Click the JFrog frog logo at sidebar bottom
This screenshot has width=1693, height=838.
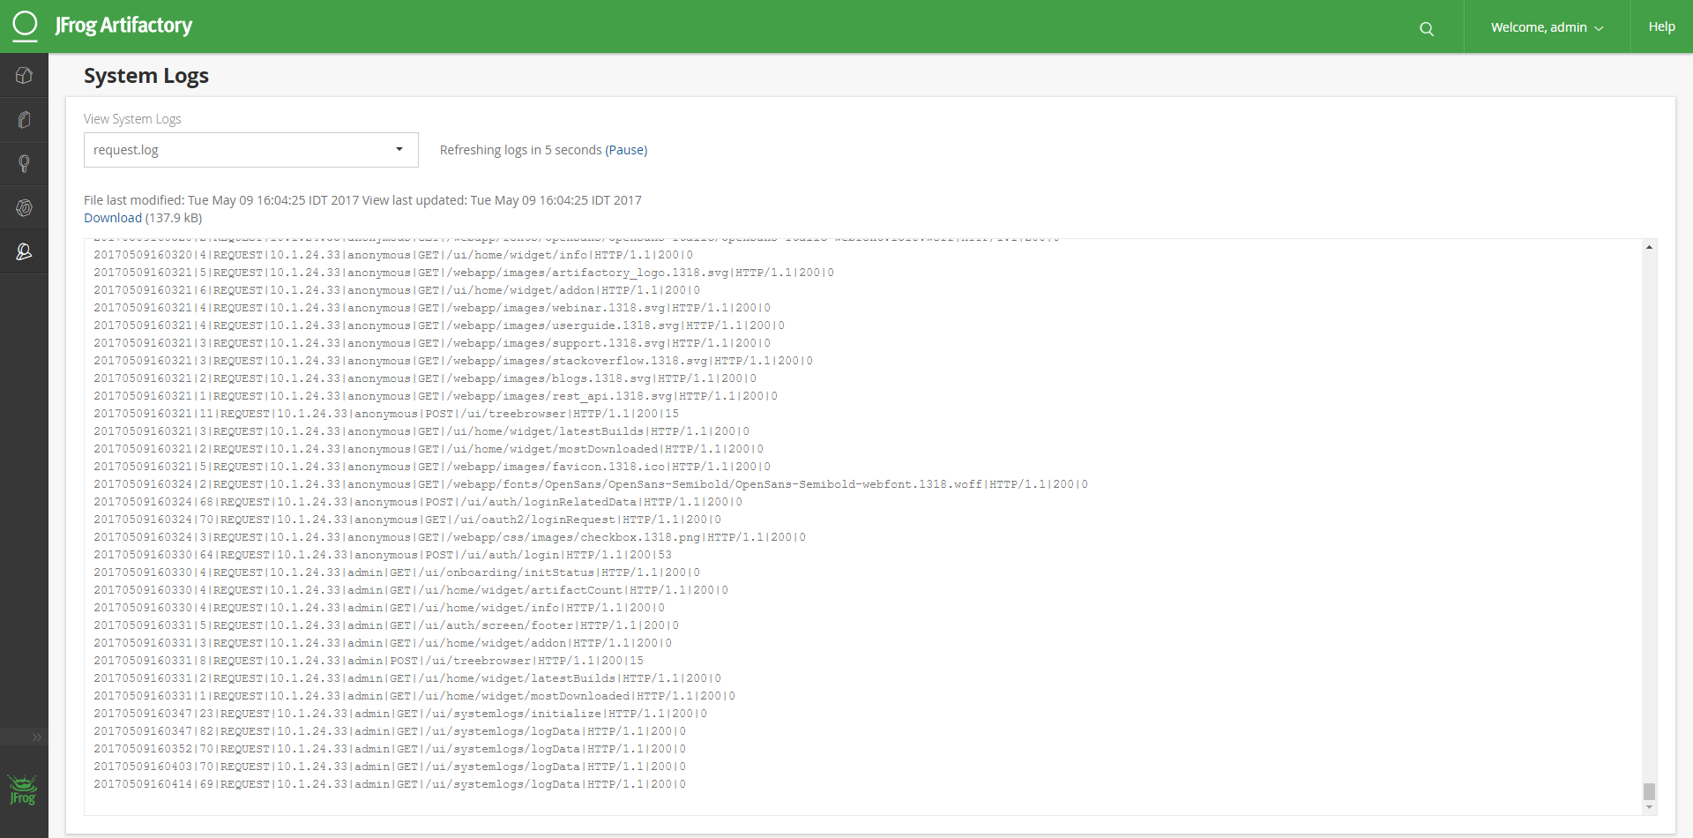tap(23, 789)
